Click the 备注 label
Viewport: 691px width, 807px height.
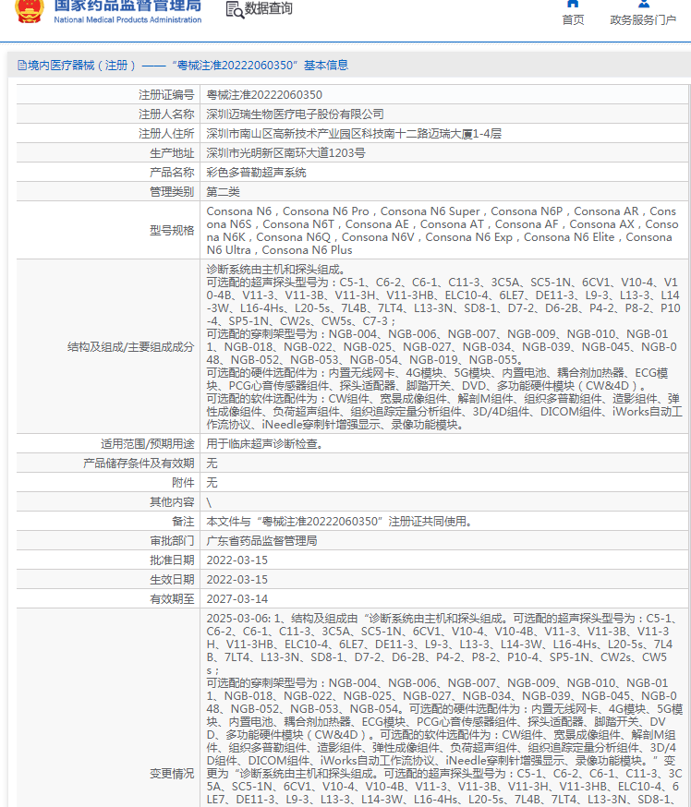click(x=183, y=522)
